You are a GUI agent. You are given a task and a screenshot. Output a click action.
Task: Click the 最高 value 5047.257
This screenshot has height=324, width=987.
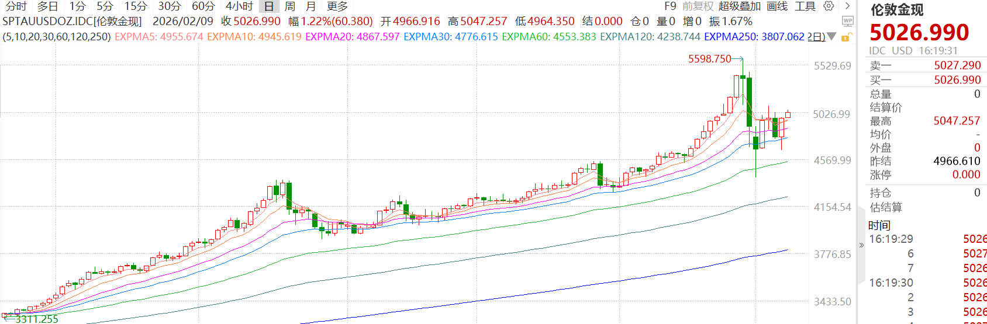[957, 121]
